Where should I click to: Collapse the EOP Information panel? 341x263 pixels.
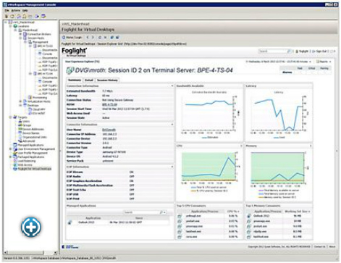coord(172,167)
